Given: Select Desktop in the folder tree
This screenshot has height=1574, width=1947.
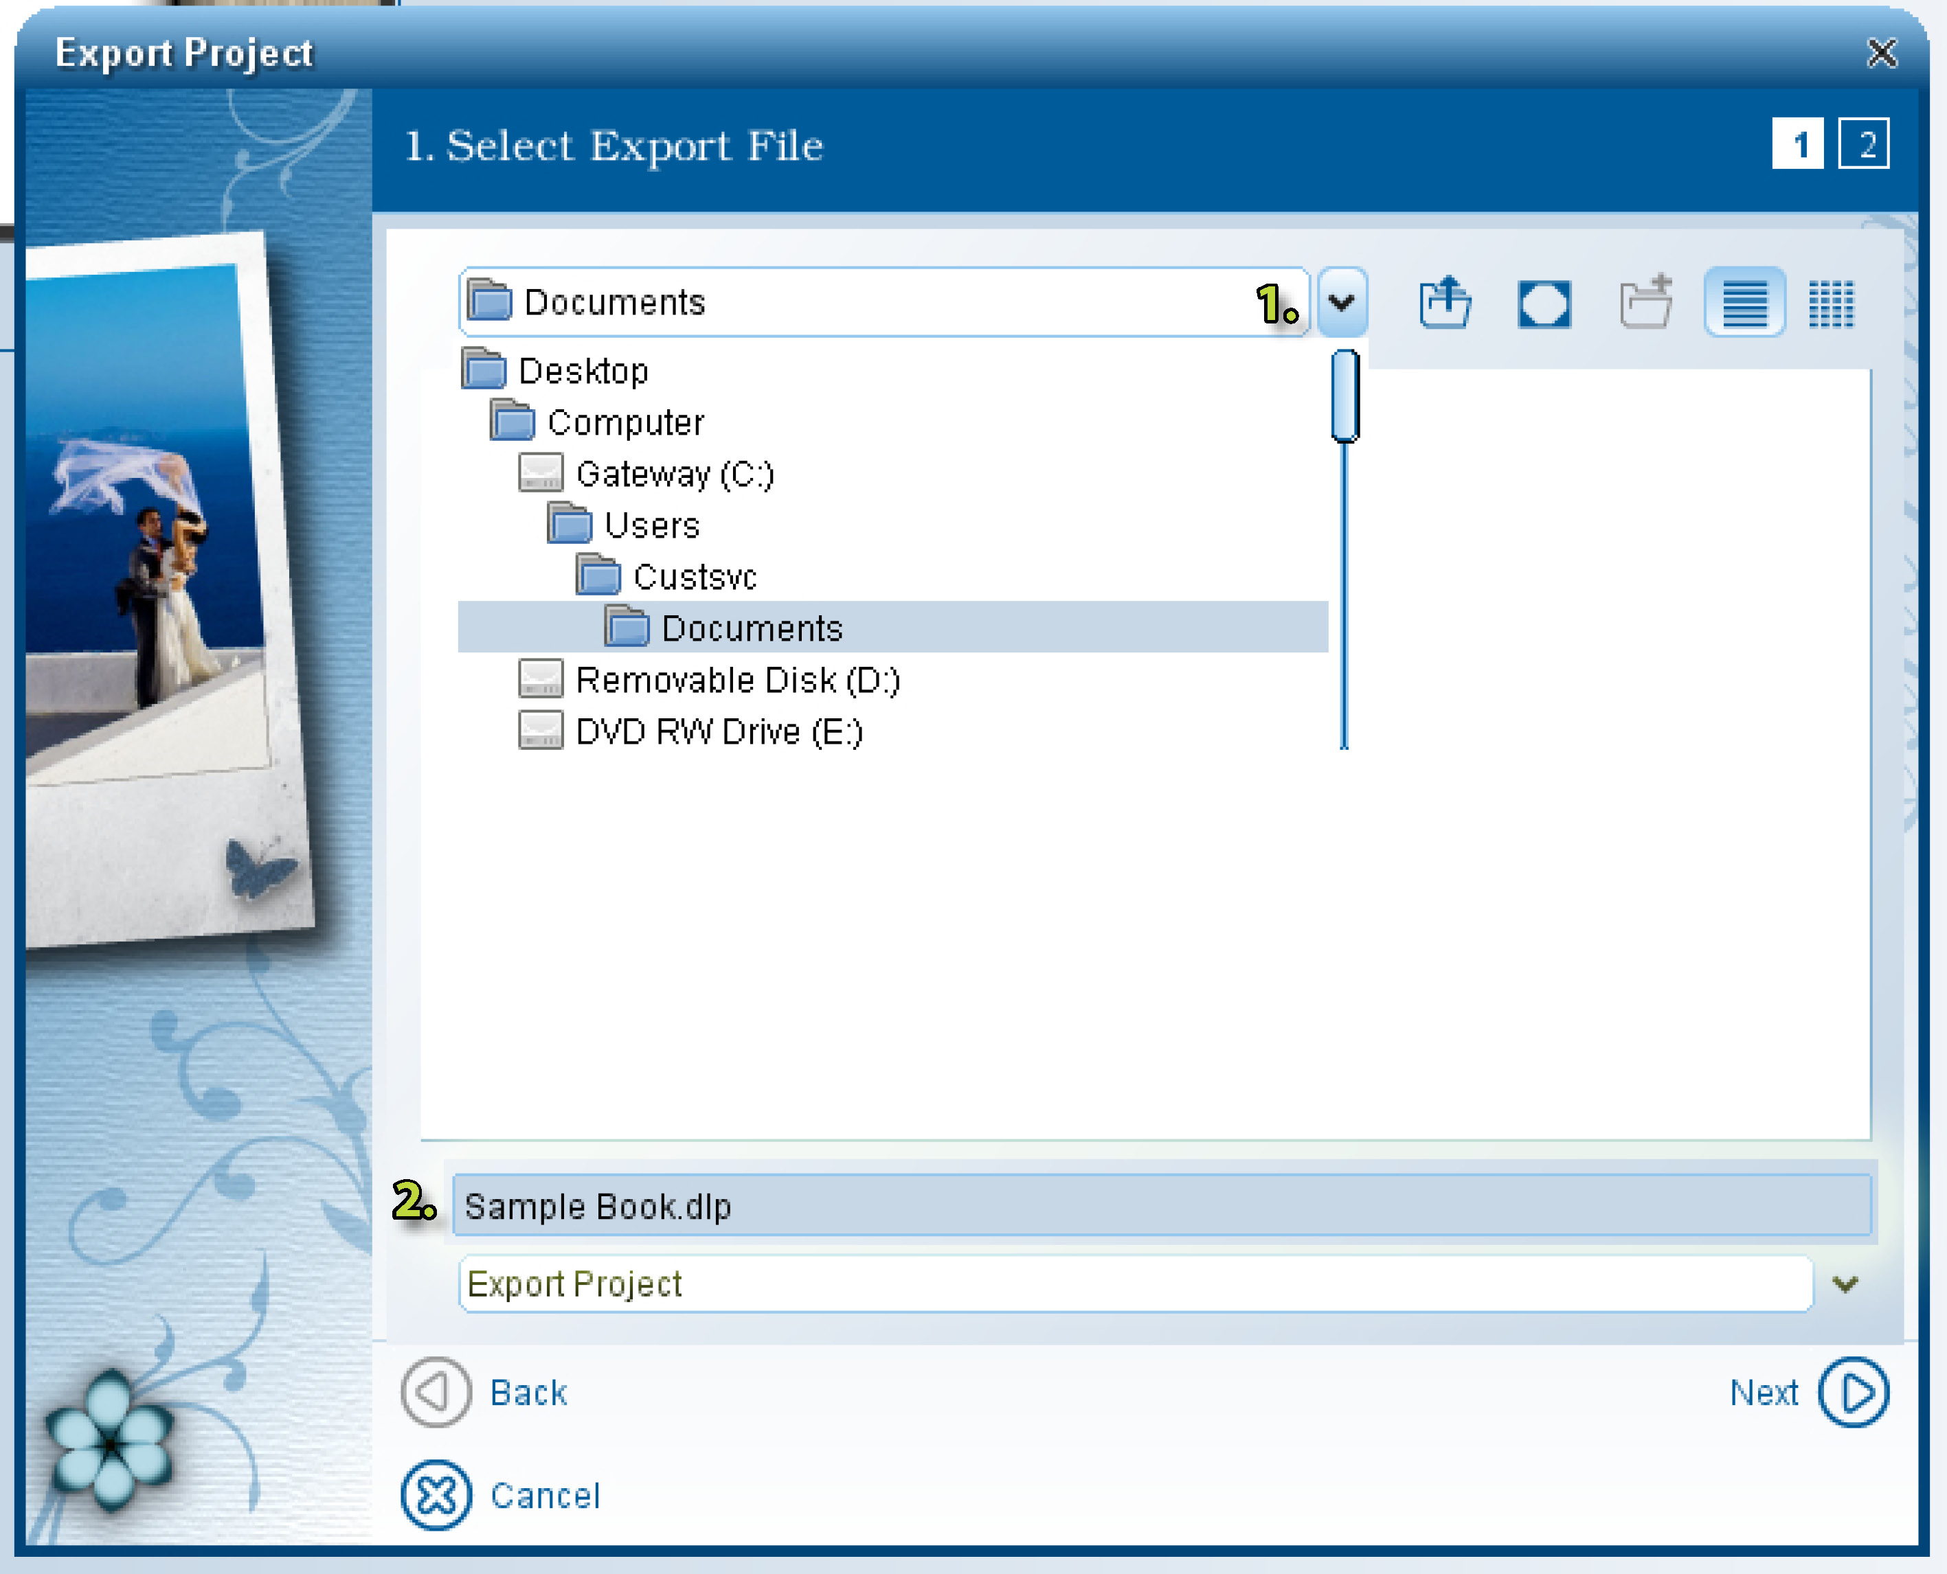Looking at the screenshot, I should (893, 371).
